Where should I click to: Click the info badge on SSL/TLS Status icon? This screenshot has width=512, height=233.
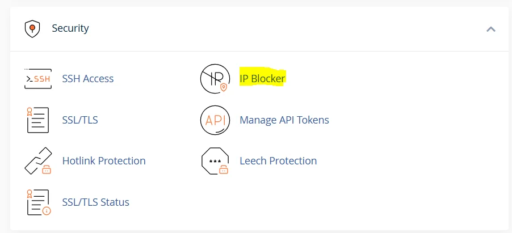(47, 211)
